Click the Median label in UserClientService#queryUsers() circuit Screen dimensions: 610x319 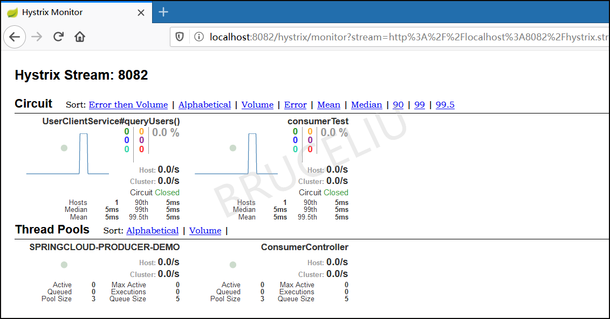pos(76,210)
